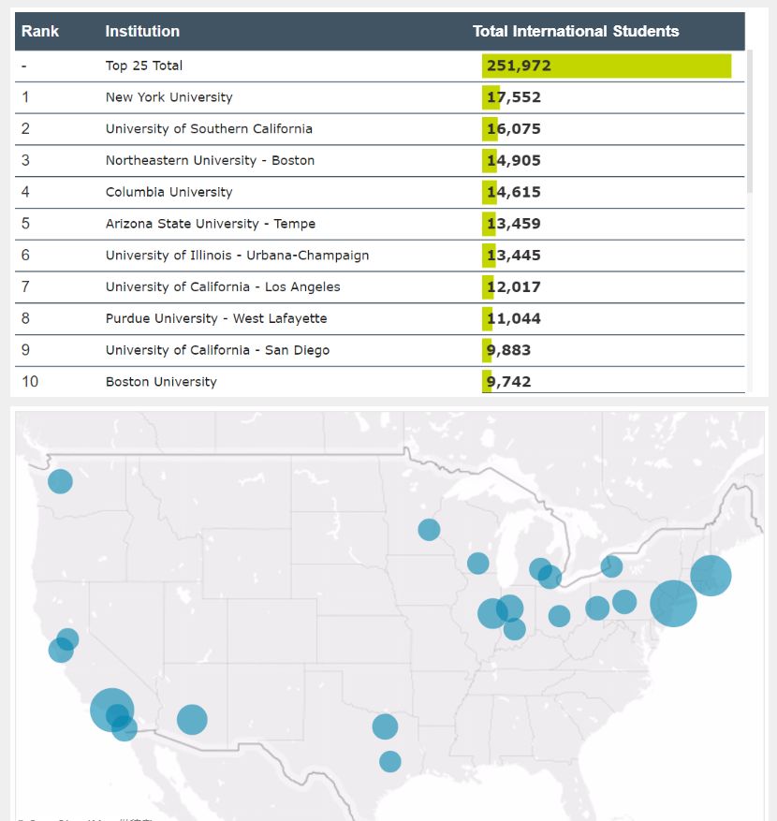The height and width of the screenshot is (821, 777).
Task: Select the 251,972 total bar
Action: coord(607,66)
